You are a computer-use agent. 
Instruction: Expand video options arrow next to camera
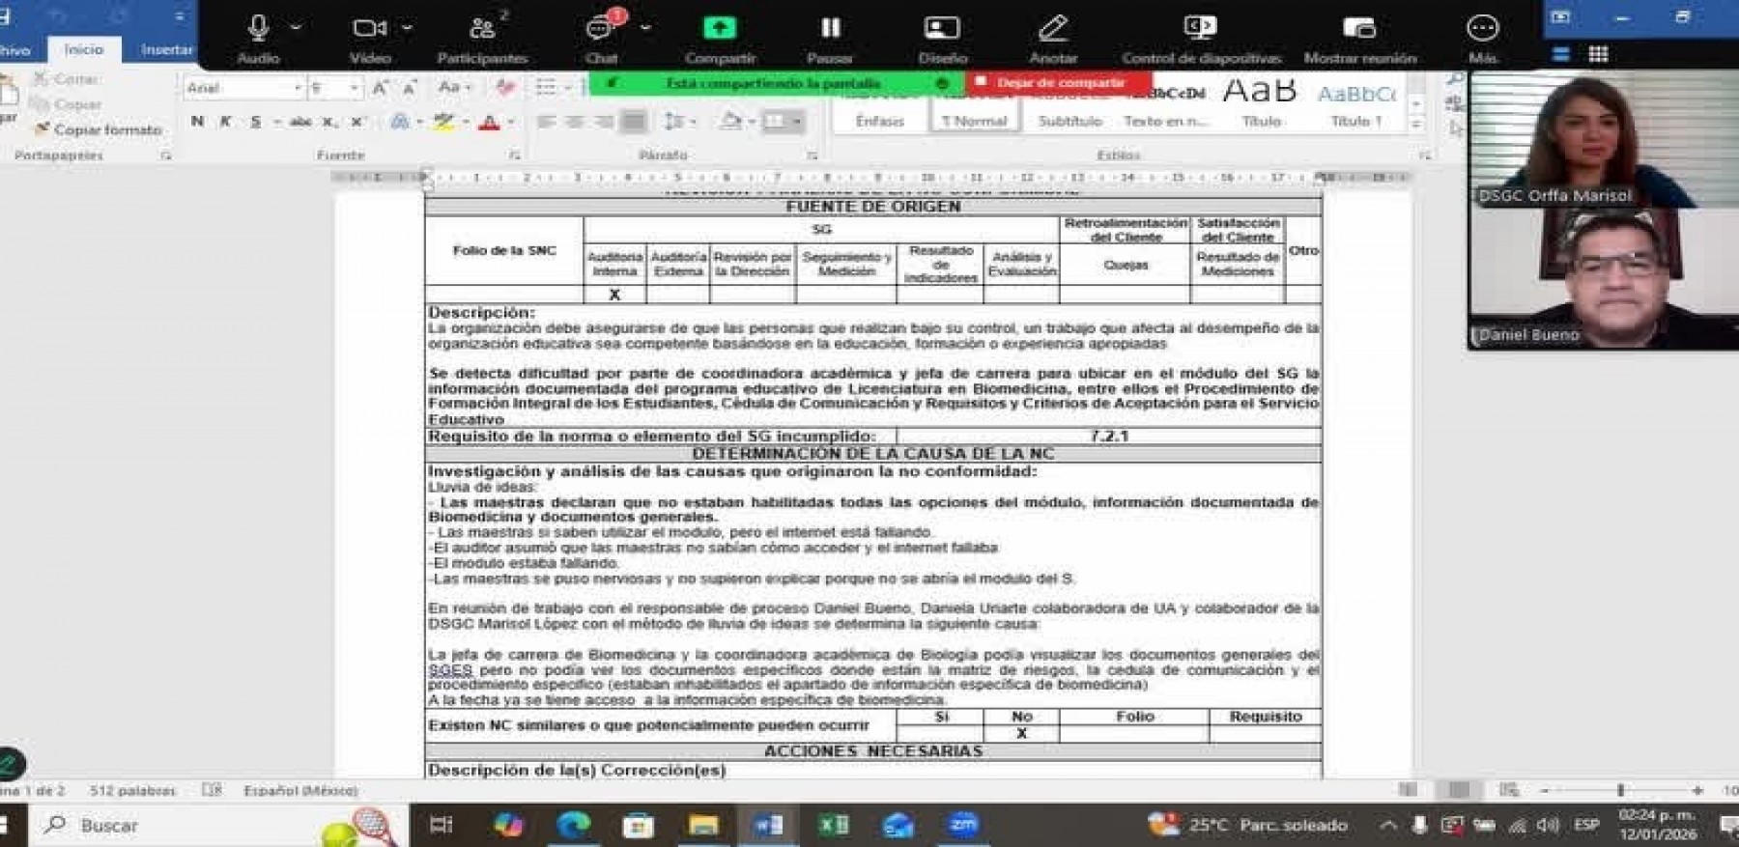click(407, 28)
